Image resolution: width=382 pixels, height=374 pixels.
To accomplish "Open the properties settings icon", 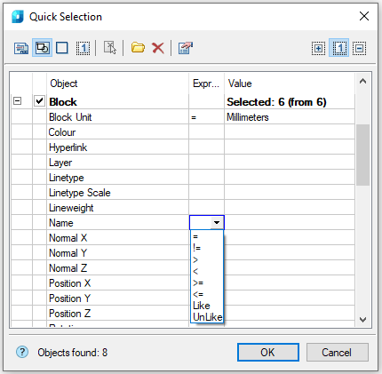I will (186, 48).
